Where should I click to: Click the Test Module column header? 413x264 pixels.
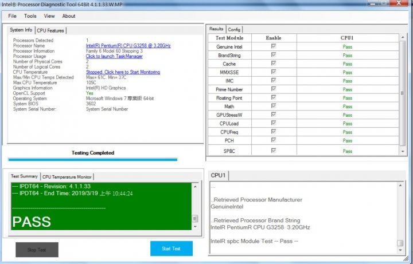coord(229,38)
